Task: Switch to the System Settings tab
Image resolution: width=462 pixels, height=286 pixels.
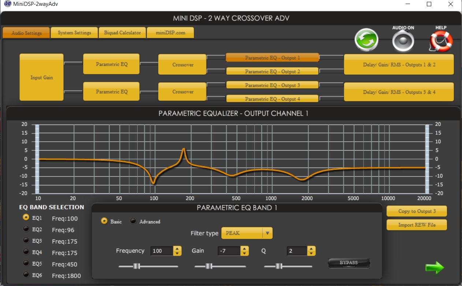Action: [x=74, y=33]
